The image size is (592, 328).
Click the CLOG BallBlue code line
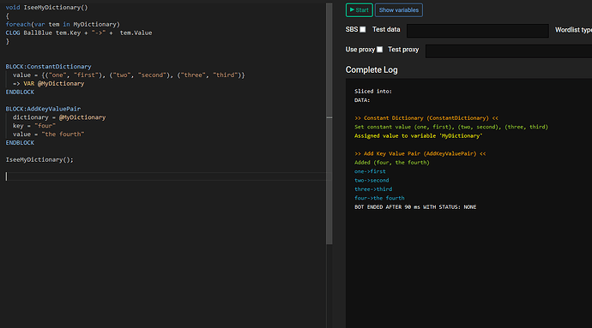[x=79, y=33]
